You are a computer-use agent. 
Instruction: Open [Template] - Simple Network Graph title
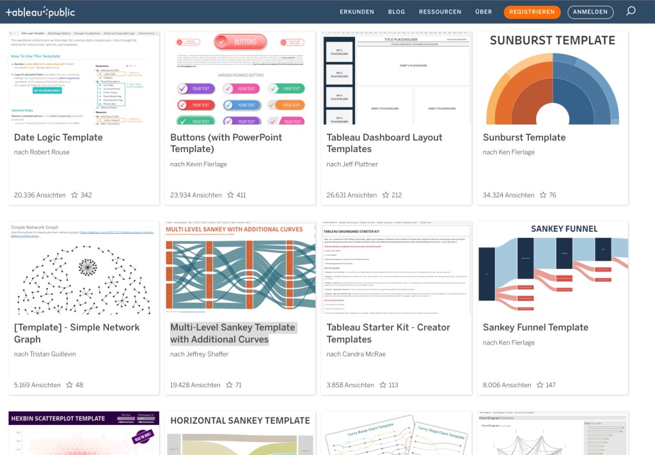(77, 333)
